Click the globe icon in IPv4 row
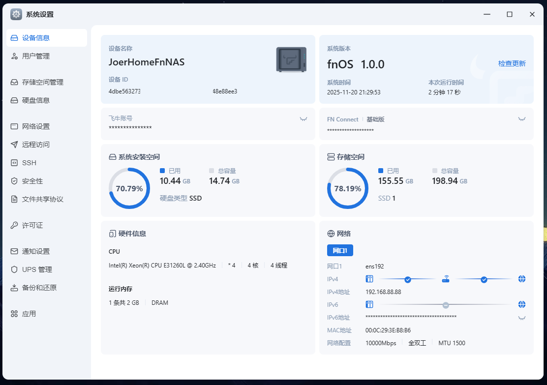This screenshot has height=385, width=547. pyautogui.click(x=522, y=279)
